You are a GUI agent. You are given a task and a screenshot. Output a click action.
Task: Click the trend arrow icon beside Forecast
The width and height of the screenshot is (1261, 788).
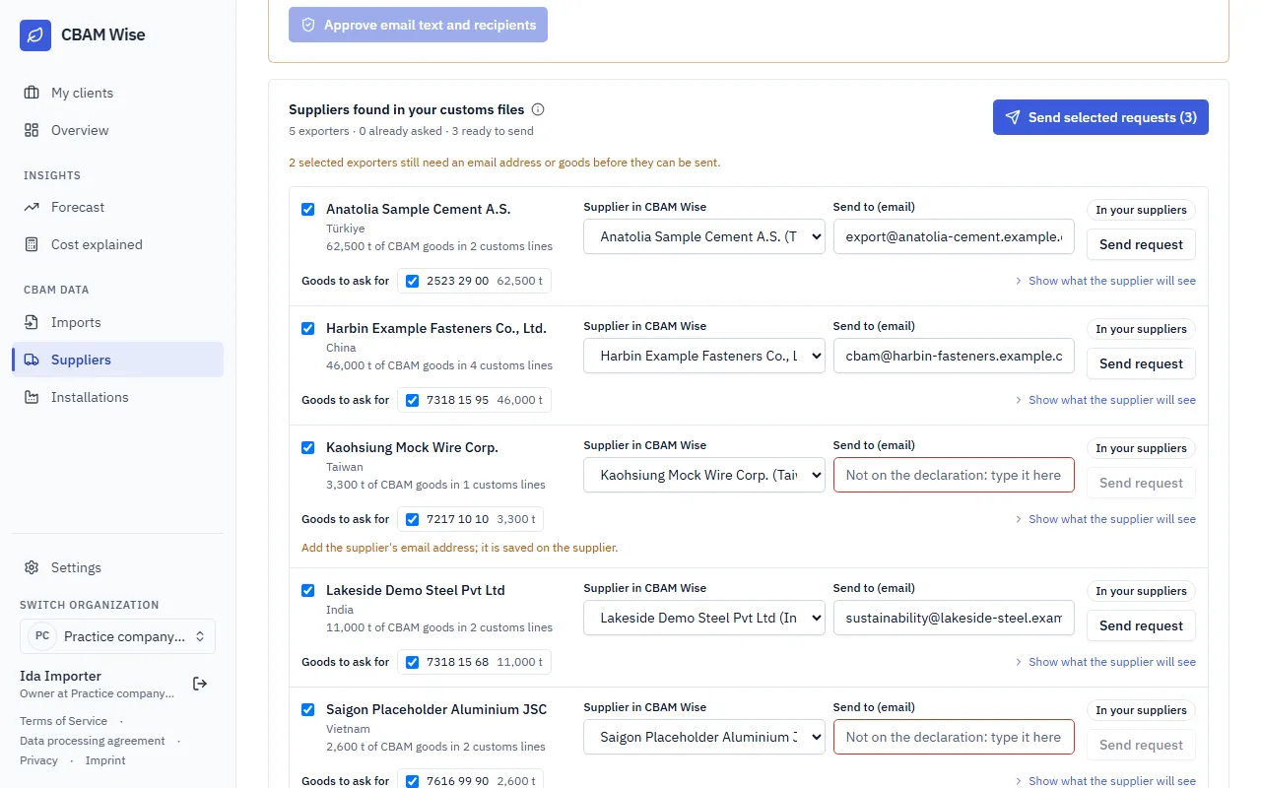(x=32, y=207)
